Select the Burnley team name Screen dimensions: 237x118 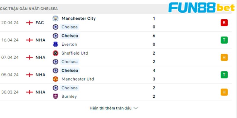(69, 96)
